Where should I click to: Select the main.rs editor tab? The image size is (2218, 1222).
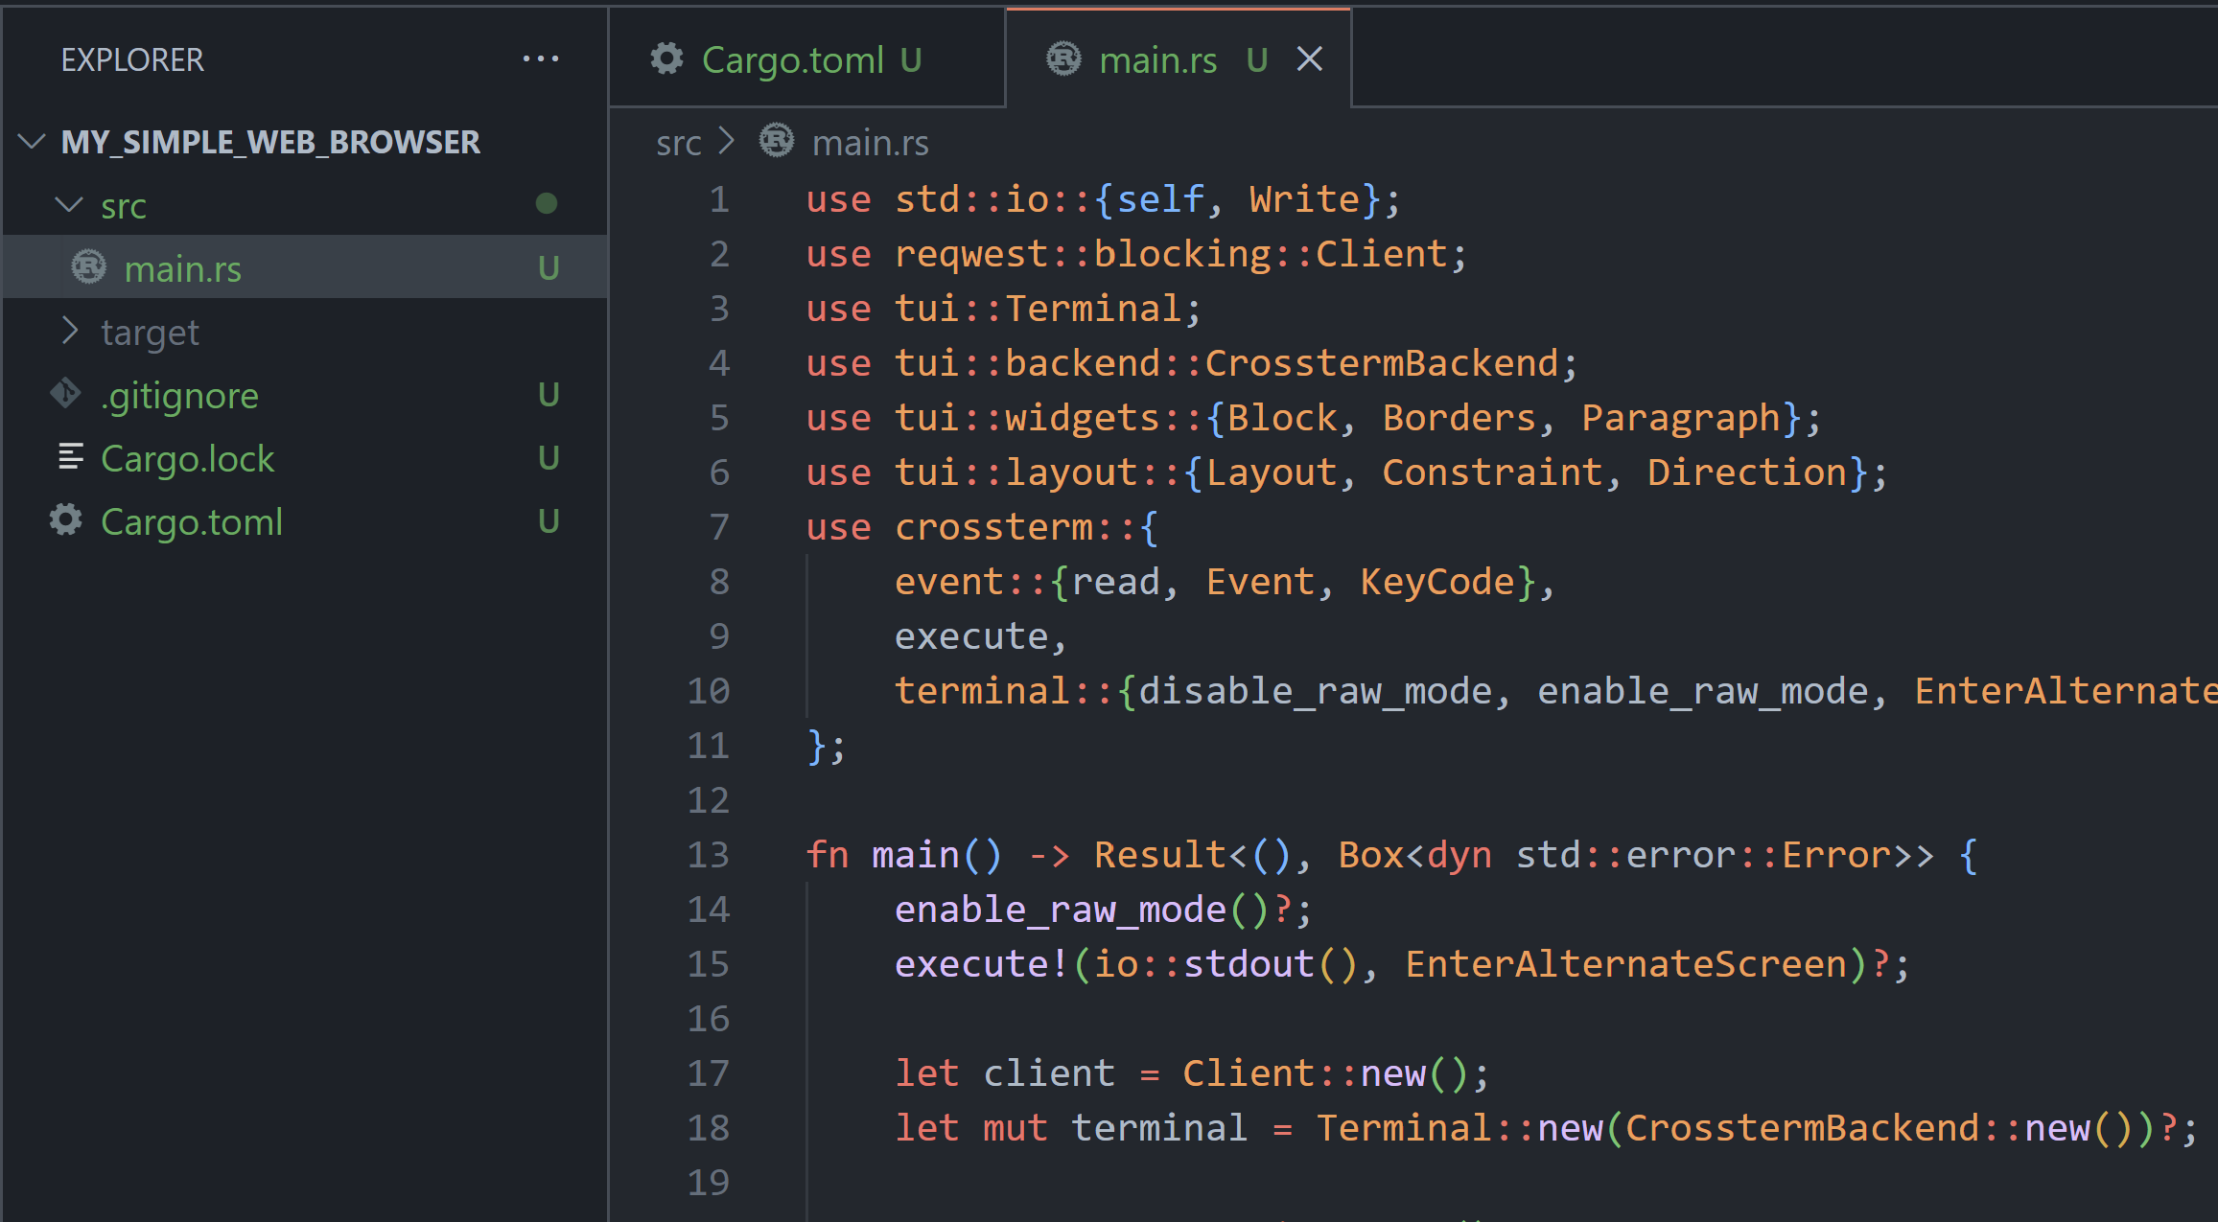click(x=1178, y=59)
